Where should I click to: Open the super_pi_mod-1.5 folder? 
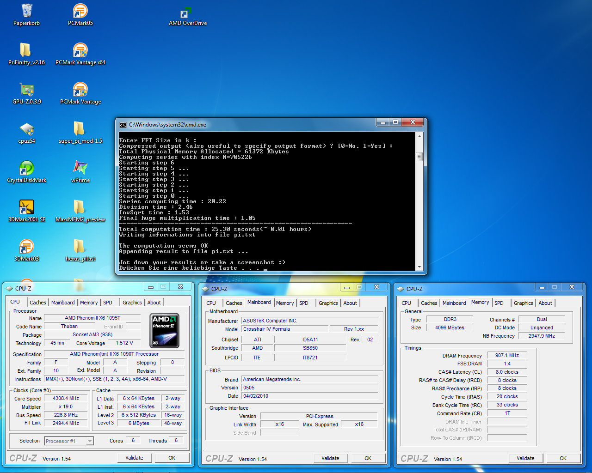tap(80, 133)
